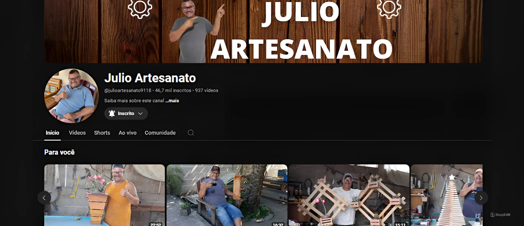The height and width of the screenshot is (226, 524).
Task: Select the Ao vivo tab
Action: point(127,133)
